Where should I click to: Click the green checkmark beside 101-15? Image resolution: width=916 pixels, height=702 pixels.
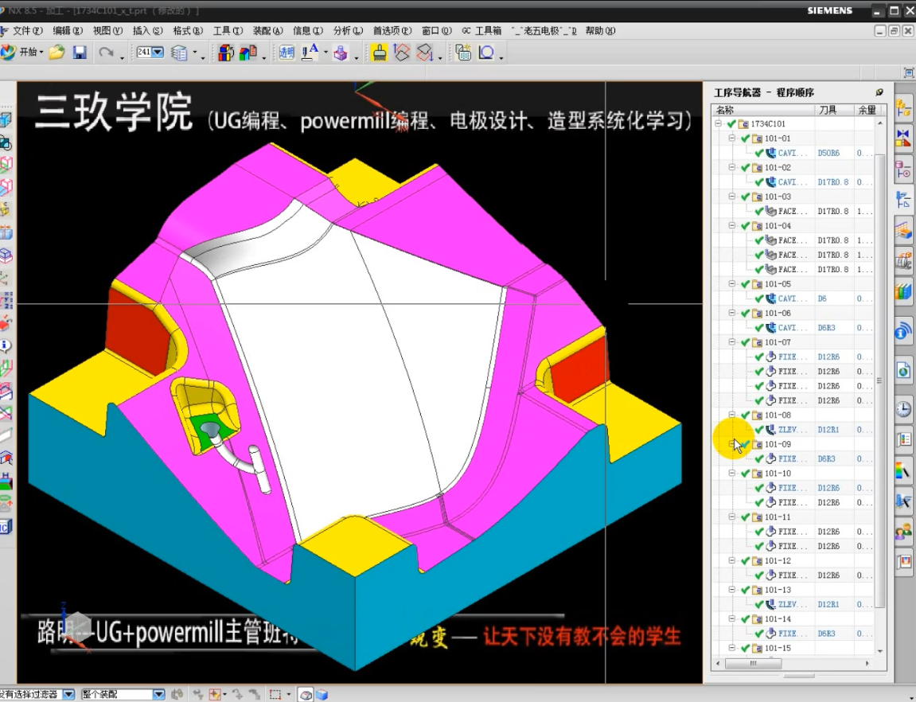[745, 648]
